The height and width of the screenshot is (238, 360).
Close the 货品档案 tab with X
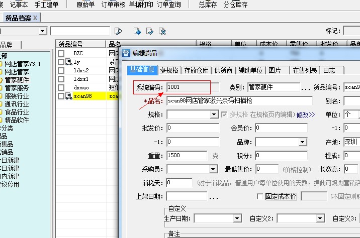click(36, 18)
